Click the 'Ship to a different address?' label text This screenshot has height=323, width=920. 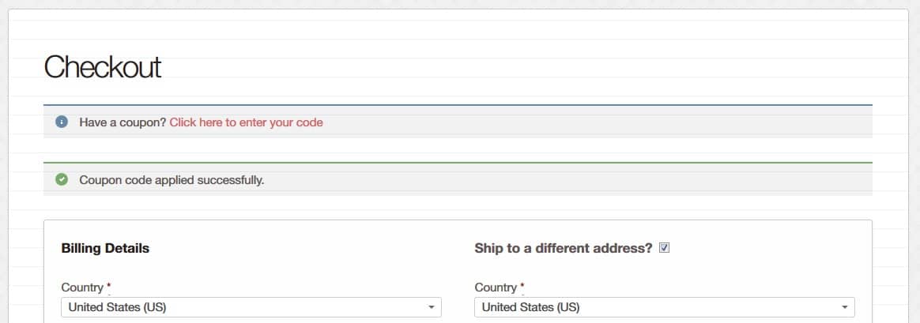click(x=564, y=248)
